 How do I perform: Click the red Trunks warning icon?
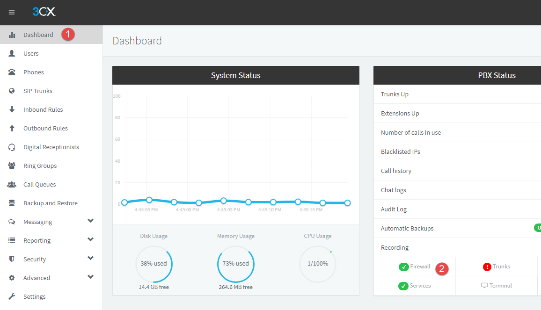point(487,267)
